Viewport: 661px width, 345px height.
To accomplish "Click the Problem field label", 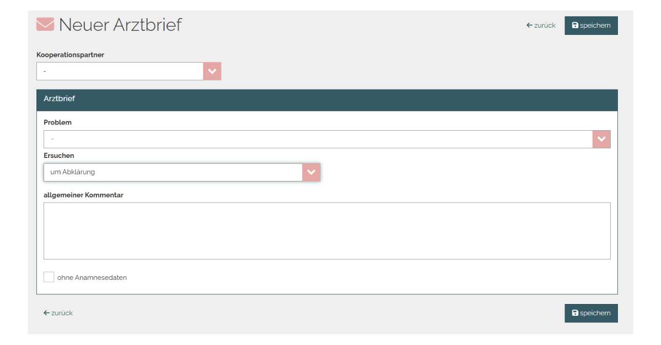I will (x=57, y=123).
